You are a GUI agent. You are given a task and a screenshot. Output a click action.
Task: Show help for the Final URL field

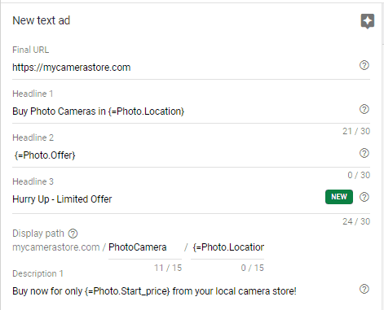[x=364, y=65]
